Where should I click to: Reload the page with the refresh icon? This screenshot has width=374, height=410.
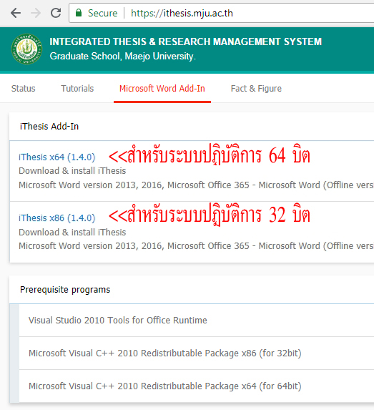pyautogui.click(x=56, y=13)
